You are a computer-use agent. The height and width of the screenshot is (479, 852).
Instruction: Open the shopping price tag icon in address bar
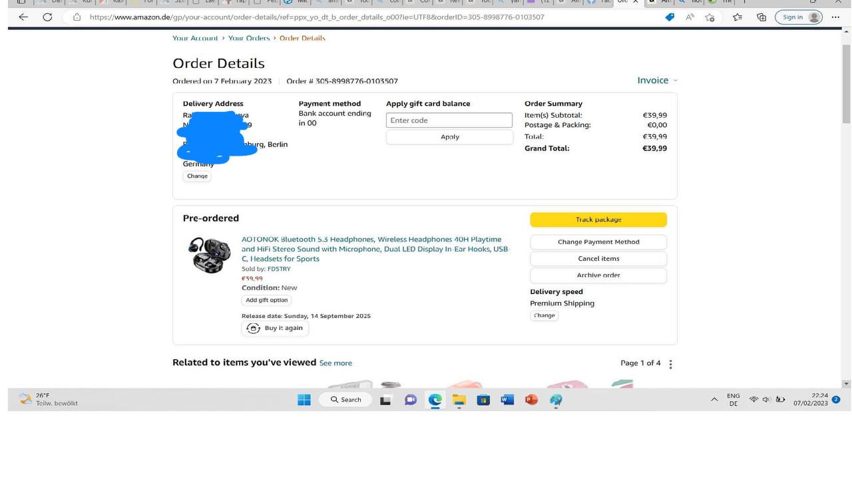[670, 17]
